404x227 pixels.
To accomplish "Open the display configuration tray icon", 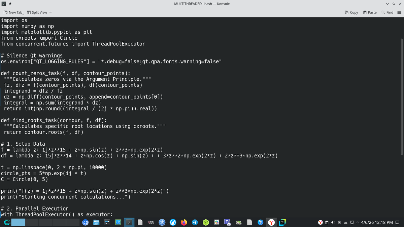I will [x=352, y=222].
